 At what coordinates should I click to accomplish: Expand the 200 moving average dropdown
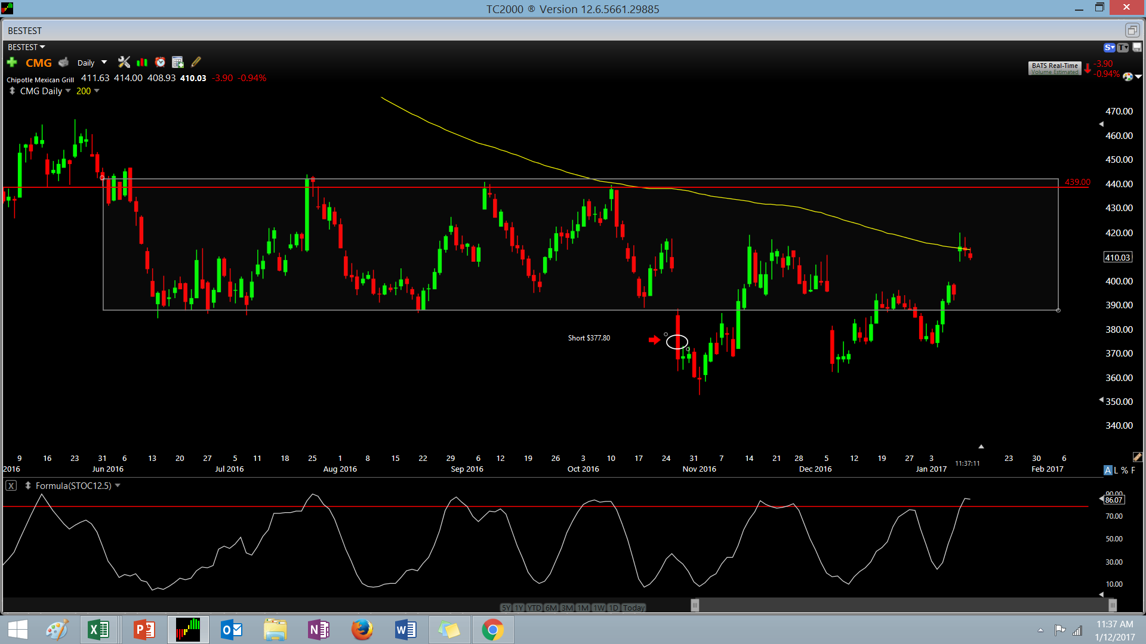coord(97,91)
